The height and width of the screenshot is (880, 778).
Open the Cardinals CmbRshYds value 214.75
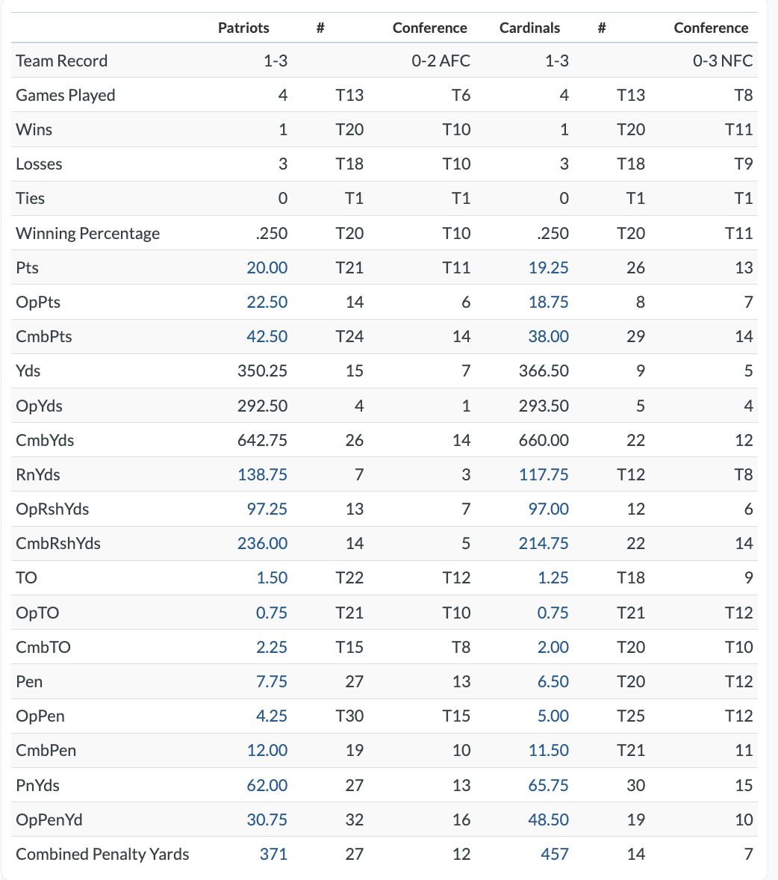[544, 543]
